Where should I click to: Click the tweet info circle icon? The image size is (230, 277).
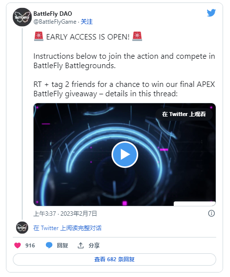click(211, 213)
